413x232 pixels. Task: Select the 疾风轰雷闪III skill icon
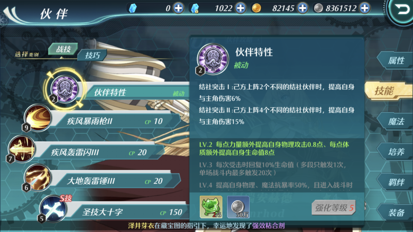tap(22, 149)
